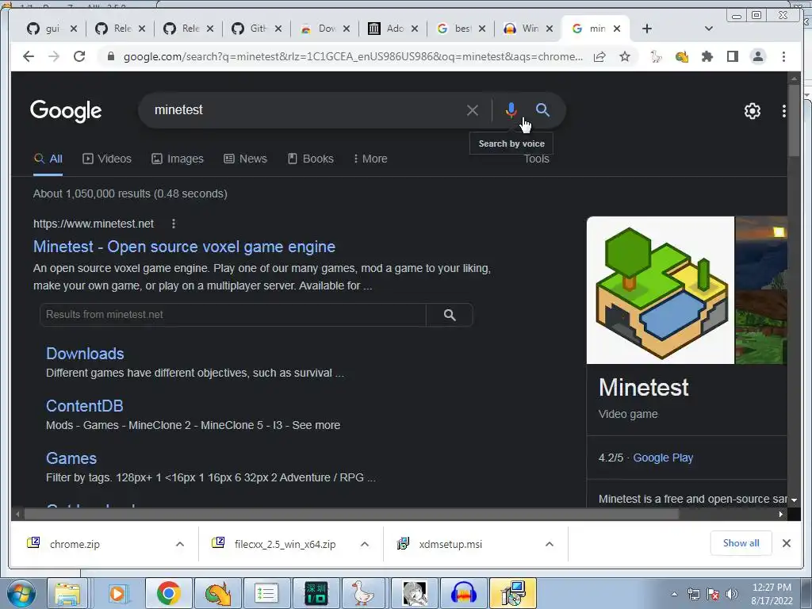Reload the current page
Viewport: 812px width, 609px height.
[x=79, y=56]
